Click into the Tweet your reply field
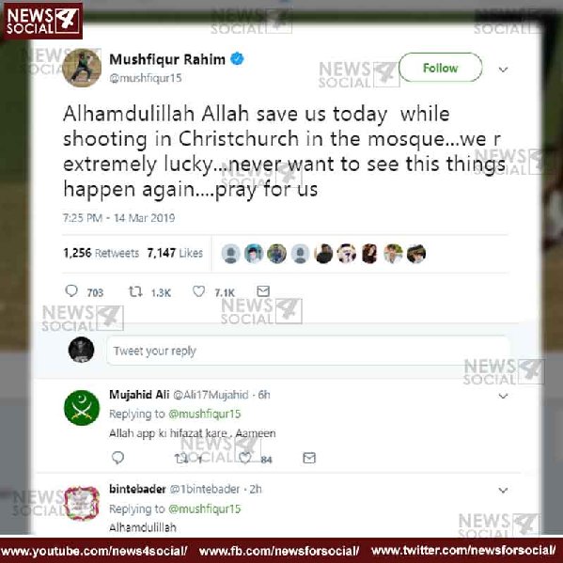The height and width of the screenshot is (563, 563). (307, 351)
